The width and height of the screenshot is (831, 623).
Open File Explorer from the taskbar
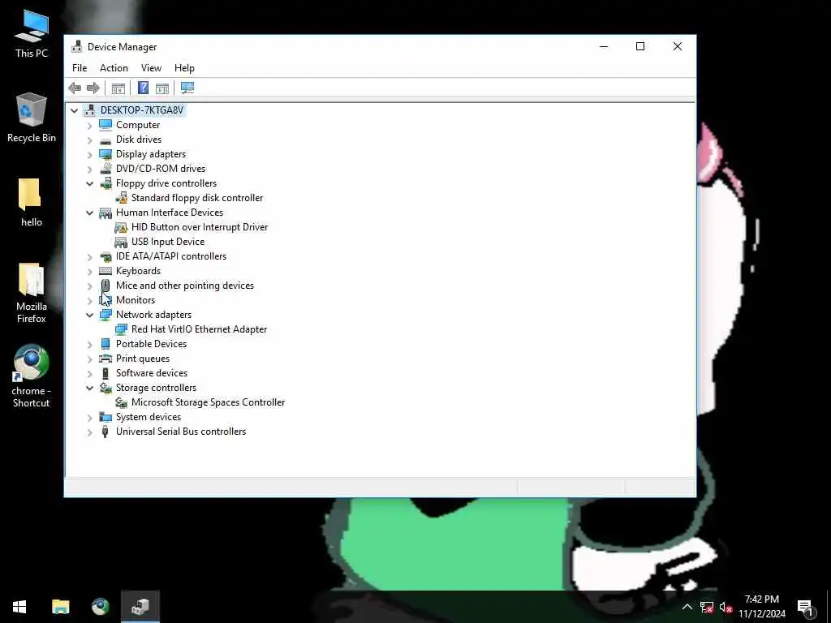[60, 607]
